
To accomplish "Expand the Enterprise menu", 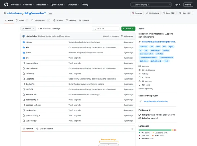I will (x=73, y=5).
